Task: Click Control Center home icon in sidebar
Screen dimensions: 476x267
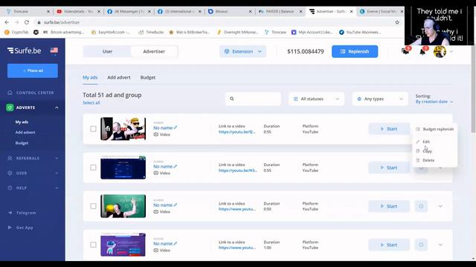Action: click(x=10, y=93)
